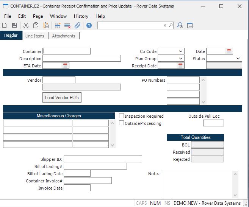This screenshot has height=207, width=249.
Task: Click the Paste clipboard icon
Action: pyautogui.click(x=46, y=25)
